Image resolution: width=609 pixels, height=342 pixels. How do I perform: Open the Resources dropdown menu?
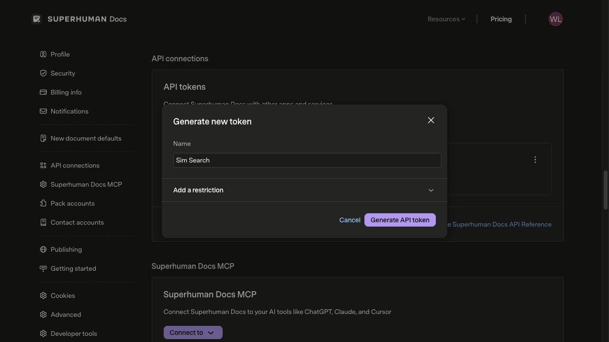click(446, 19)
